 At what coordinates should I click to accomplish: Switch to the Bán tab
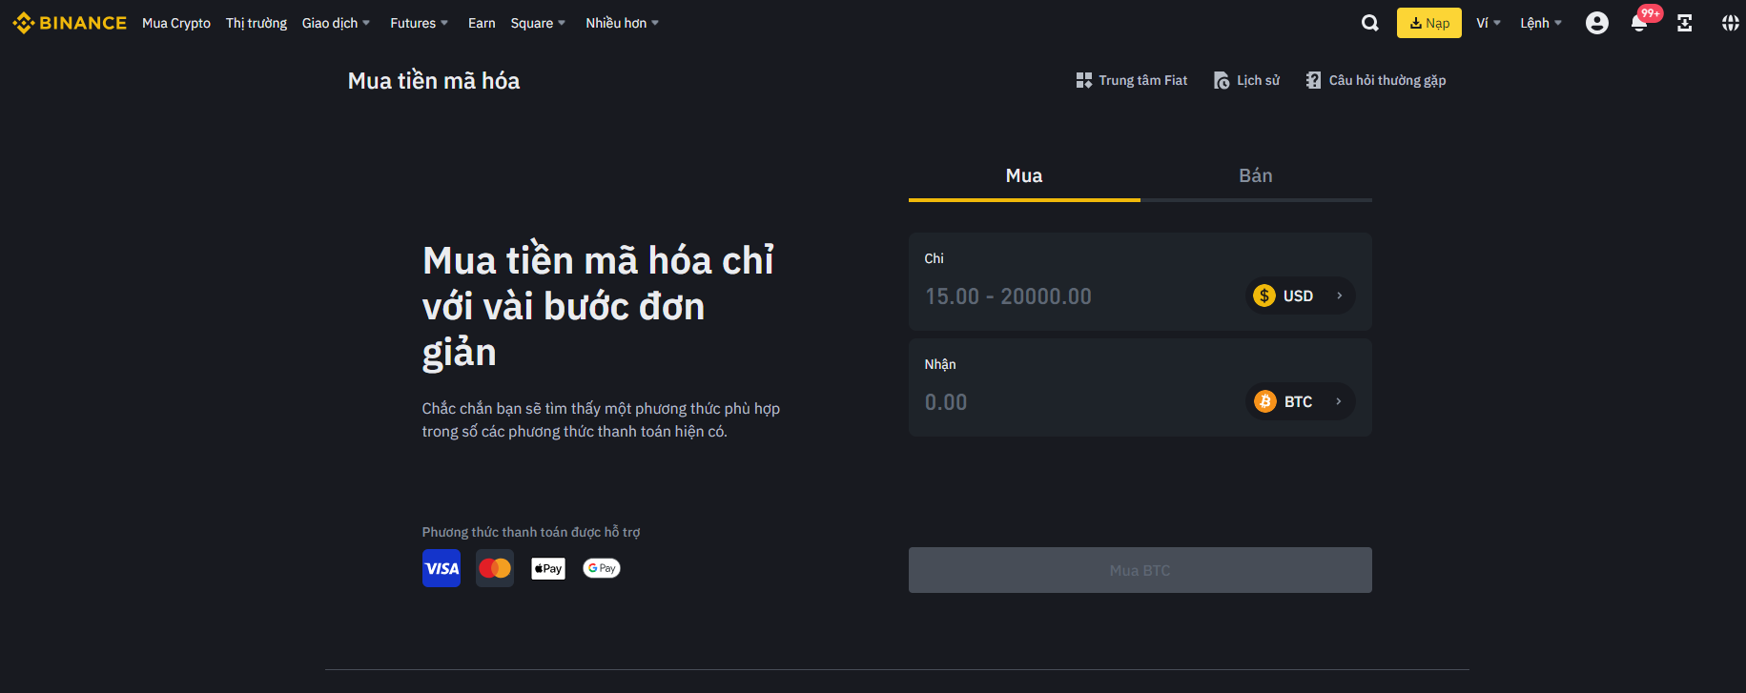click(1256, 175)
